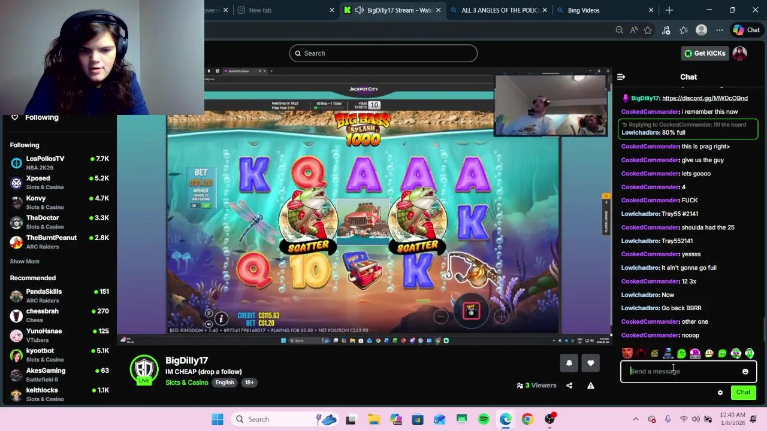Report stream using warning triangle icon
The height and width of the screenshot is (431, 767).
tap(591, 386)
